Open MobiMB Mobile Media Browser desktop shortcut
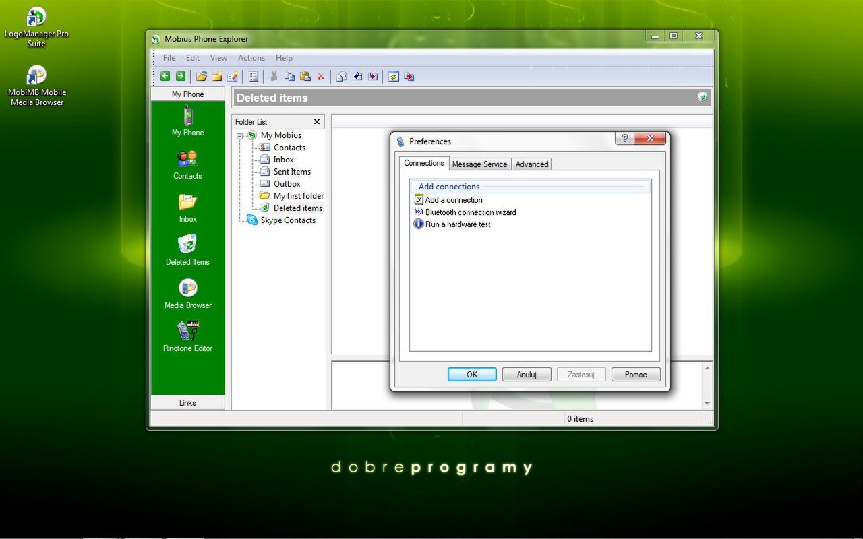 pyautogui.click(x=36, y=86)
